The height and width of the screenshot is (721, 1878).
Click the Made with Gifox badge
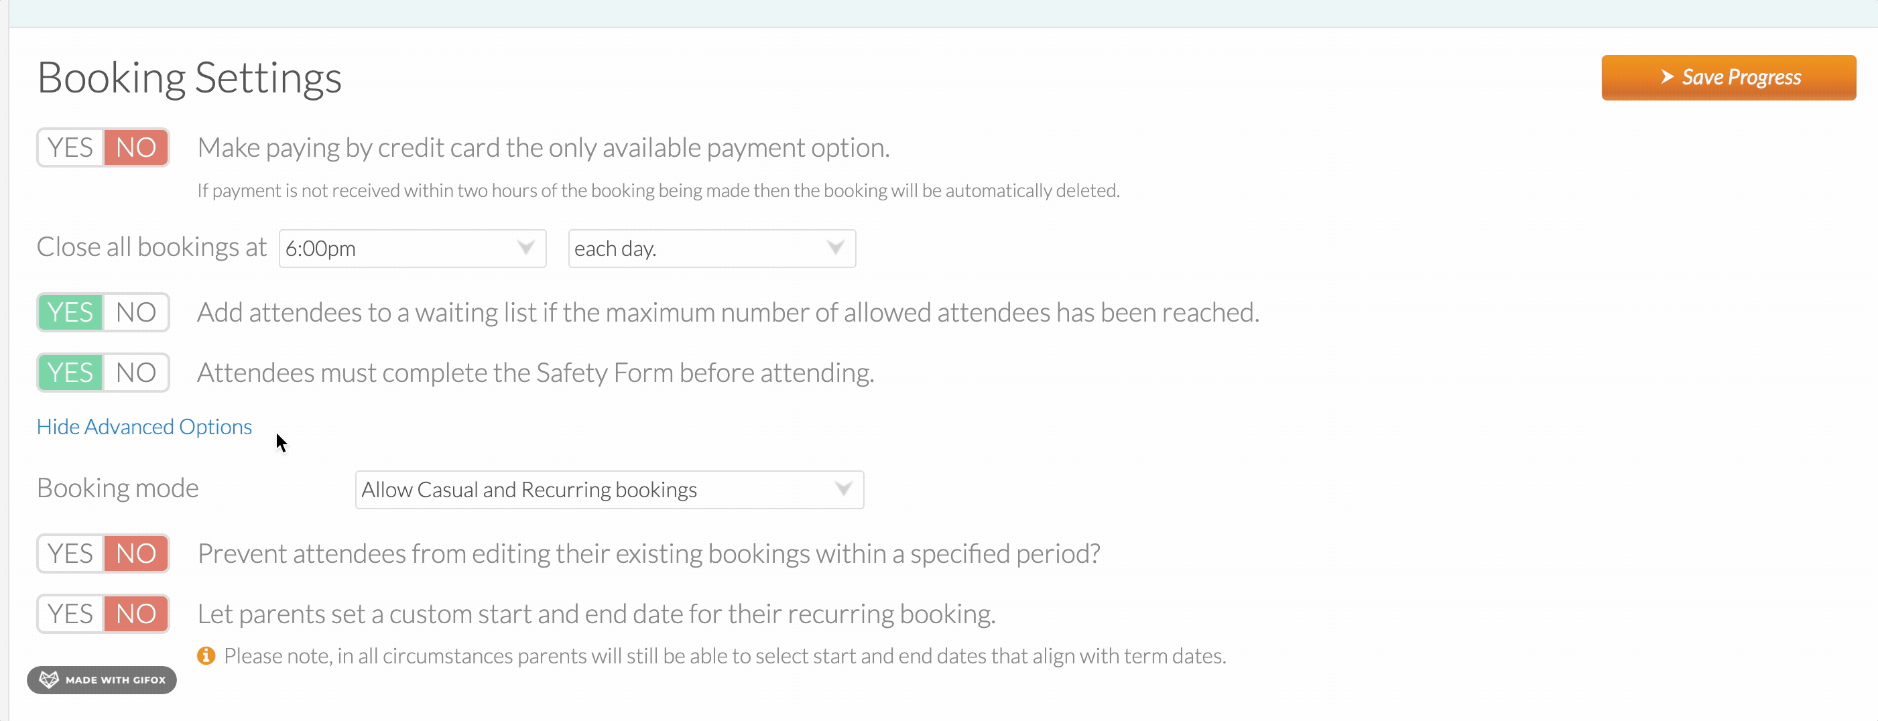[x=102, y=679]
